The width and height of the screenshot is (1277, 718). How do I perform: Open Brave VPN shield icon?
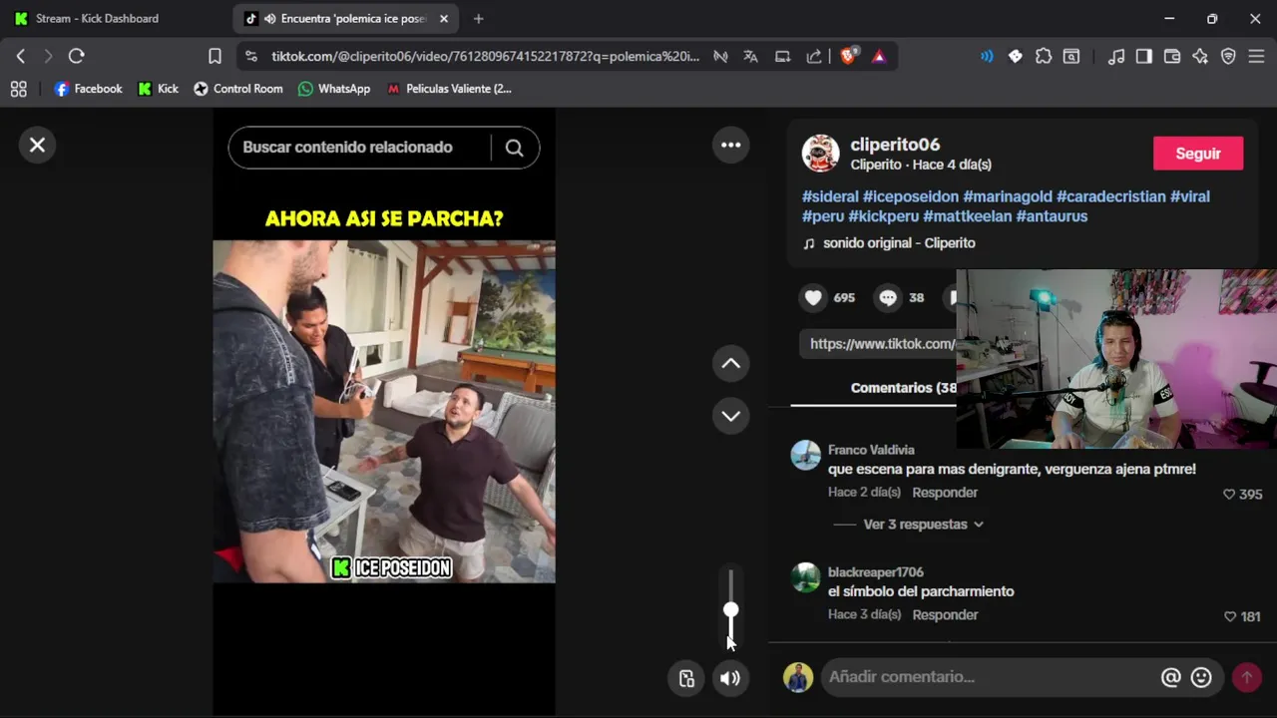(1229, 57)
